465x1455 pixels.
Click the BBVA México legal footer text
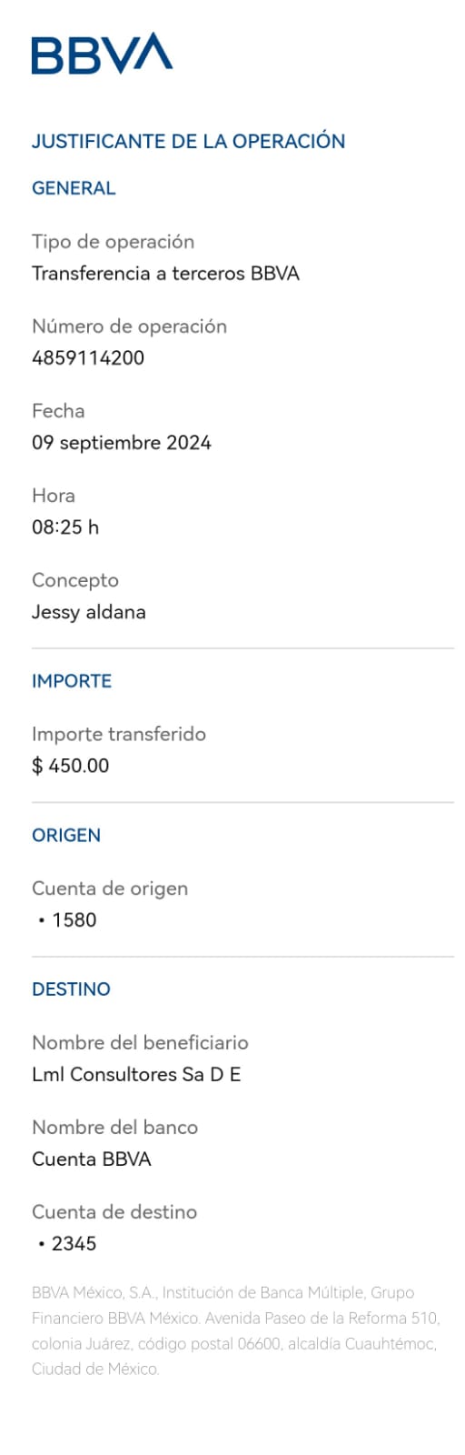pyautogui.click(x=235, y=1330)
